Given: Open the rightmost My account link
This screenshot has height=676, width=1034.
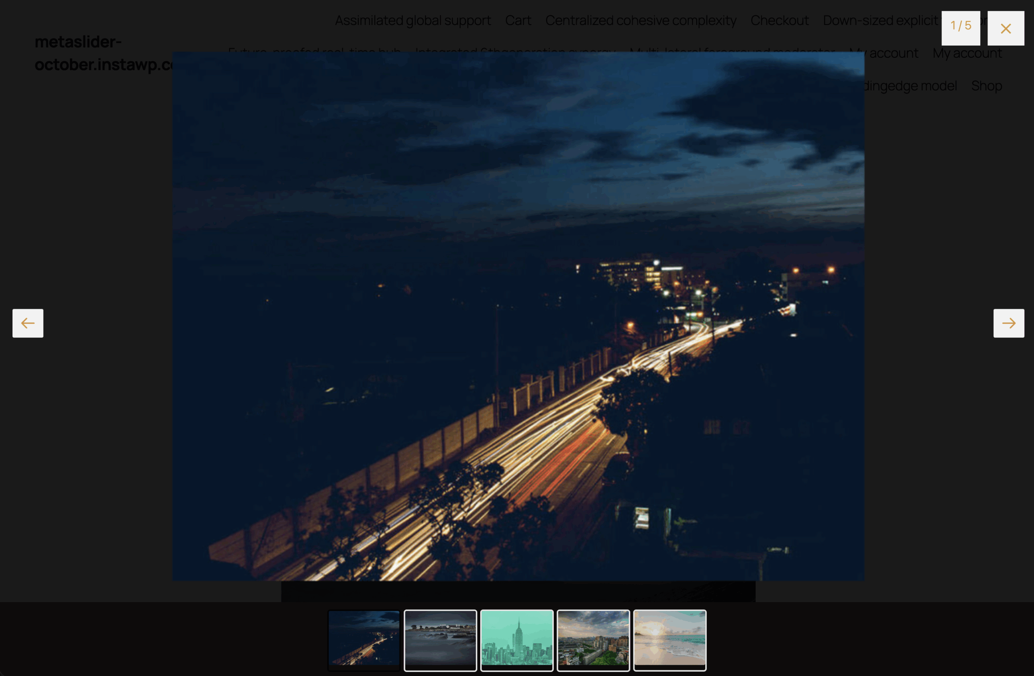Looking at the screenshot, I should click(x=967, y=53).
